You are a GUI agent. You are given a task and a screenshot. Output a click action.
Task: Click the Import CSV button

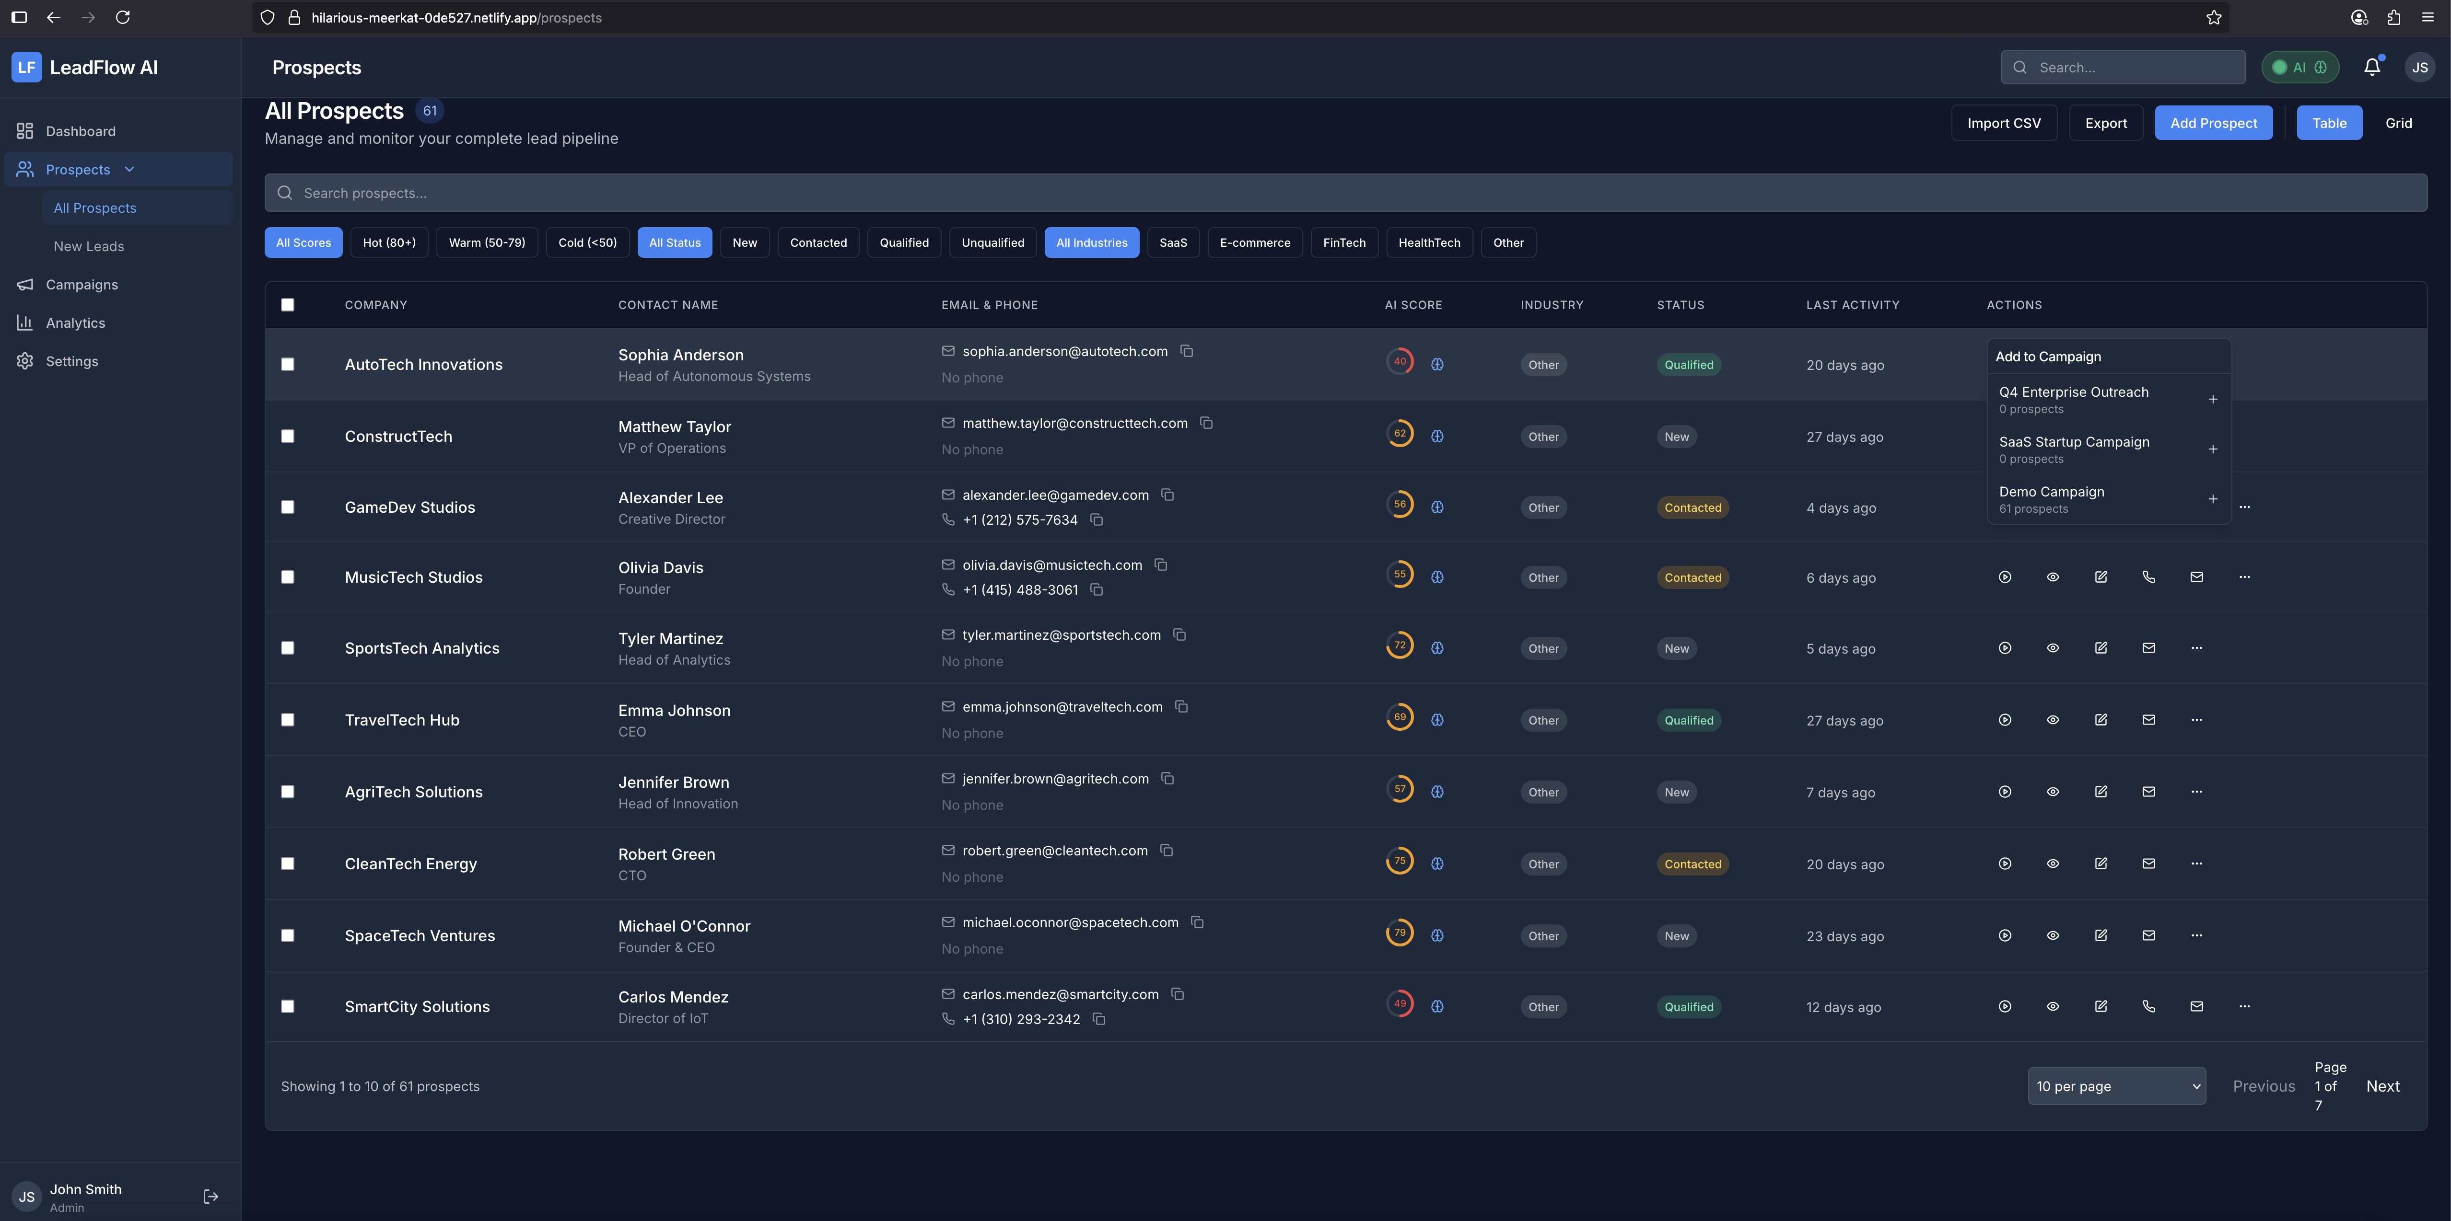2003,123
